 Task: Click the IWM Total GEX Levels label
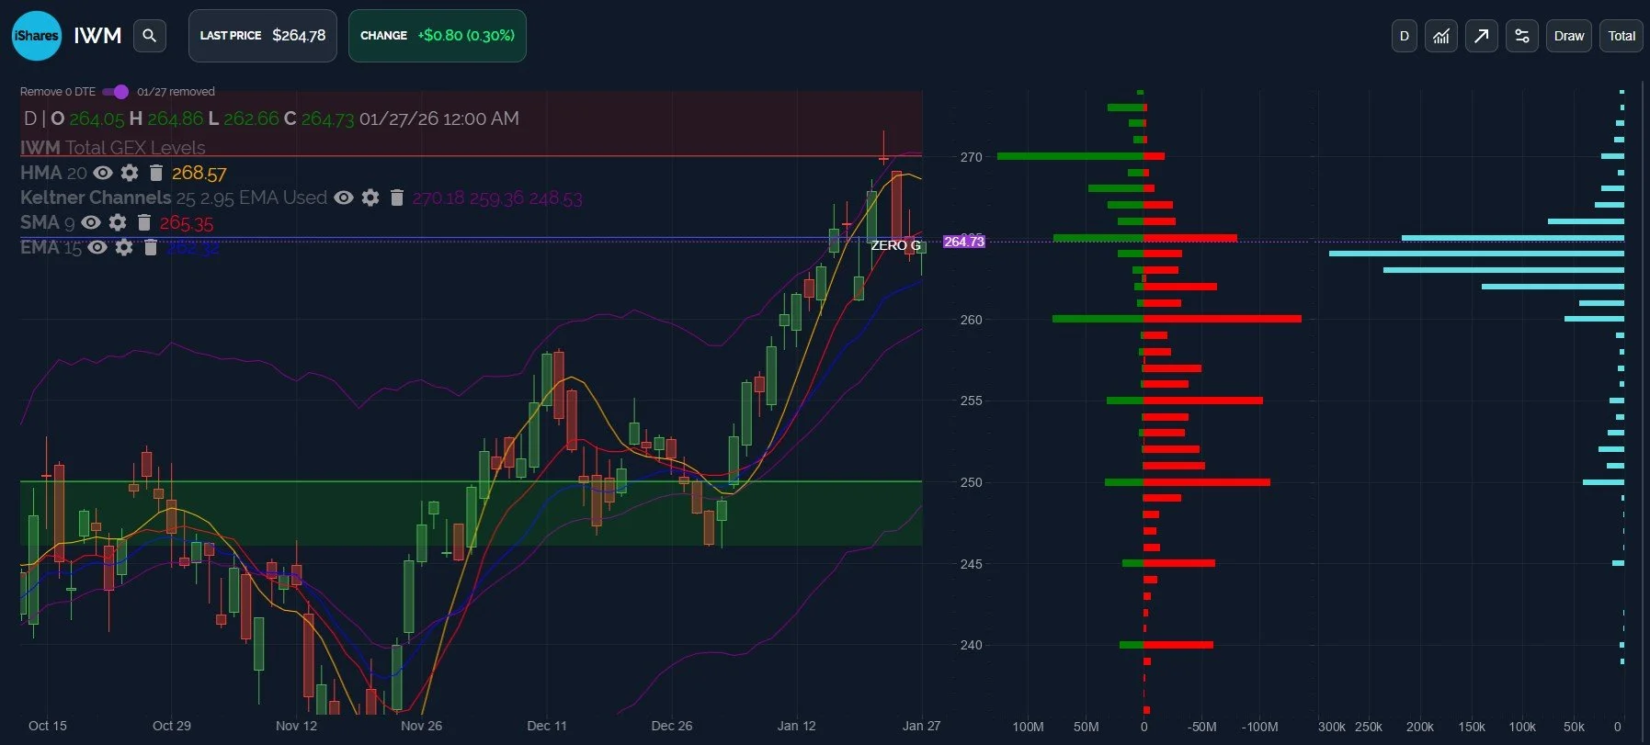pos(113,148)
